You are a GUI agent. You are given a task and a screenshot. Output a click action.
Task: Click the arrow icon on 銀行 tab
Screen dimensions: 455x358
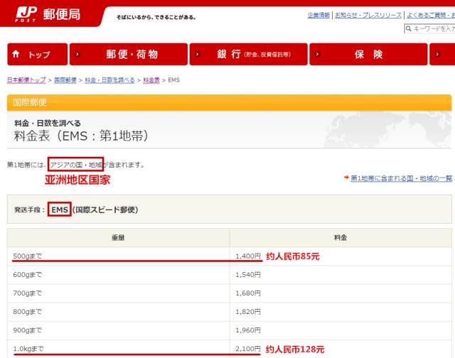click(198, 54)
